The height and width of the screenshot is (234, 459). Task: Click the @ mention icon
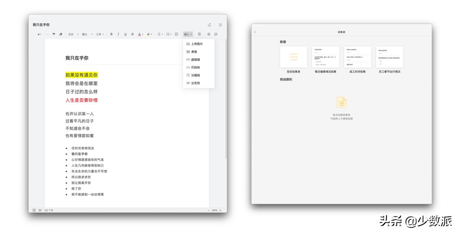[209, 34]
